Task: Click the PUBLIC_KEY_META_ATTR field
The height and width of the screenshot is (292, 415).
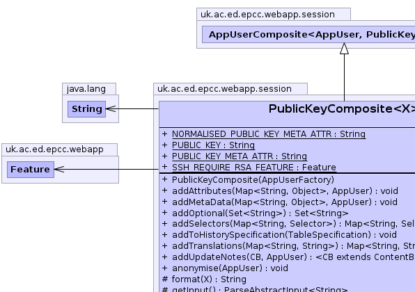Action: 240,156
